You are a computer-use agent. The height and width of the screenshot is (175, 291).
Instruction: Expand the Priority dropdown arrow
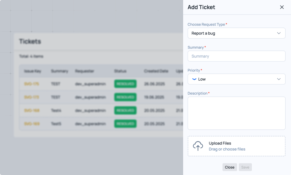pyautogui.click(x=279, y=79)
